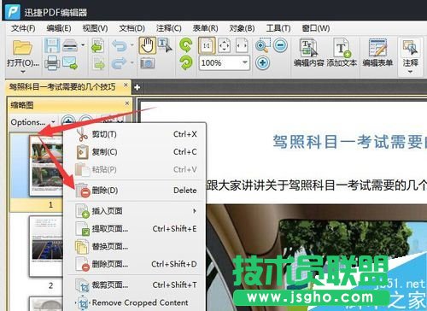Select the Marquee zoom tool
Viewport: 427px width, 311px height.
[x=263, y=45]
